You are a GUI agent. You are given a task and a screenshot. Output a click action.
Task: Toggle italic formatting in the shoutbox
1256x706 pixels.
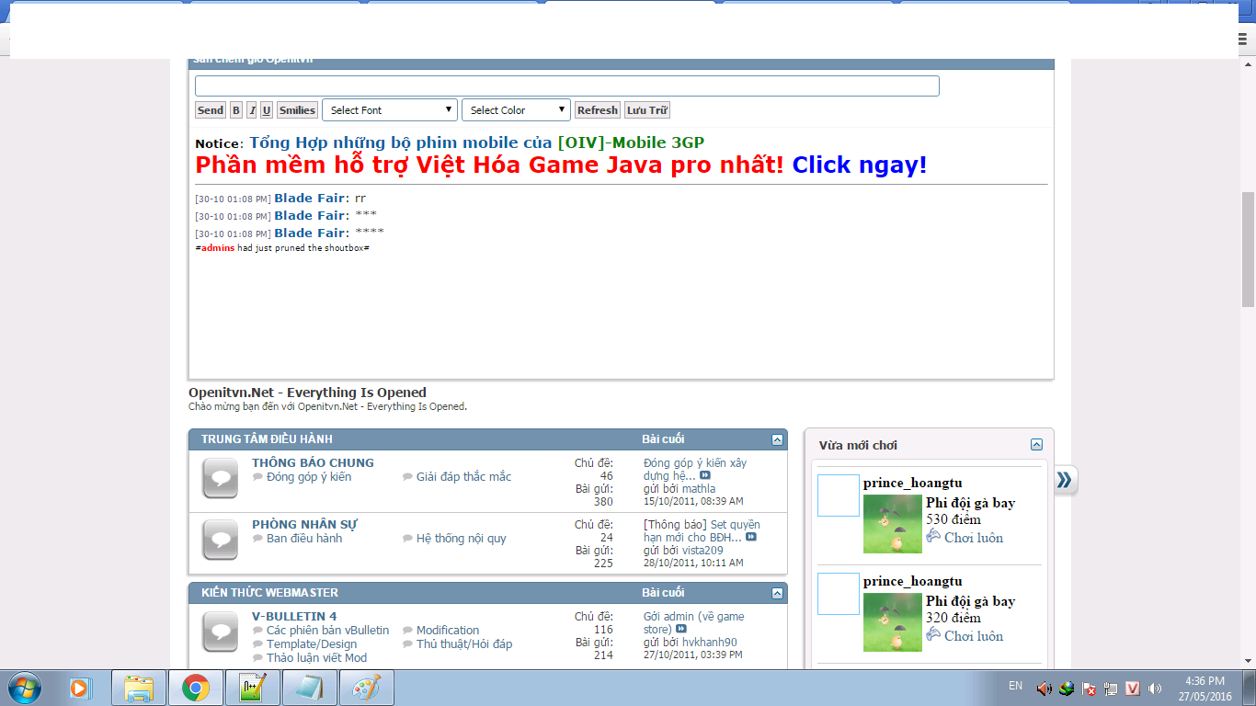tap(252, 110)
